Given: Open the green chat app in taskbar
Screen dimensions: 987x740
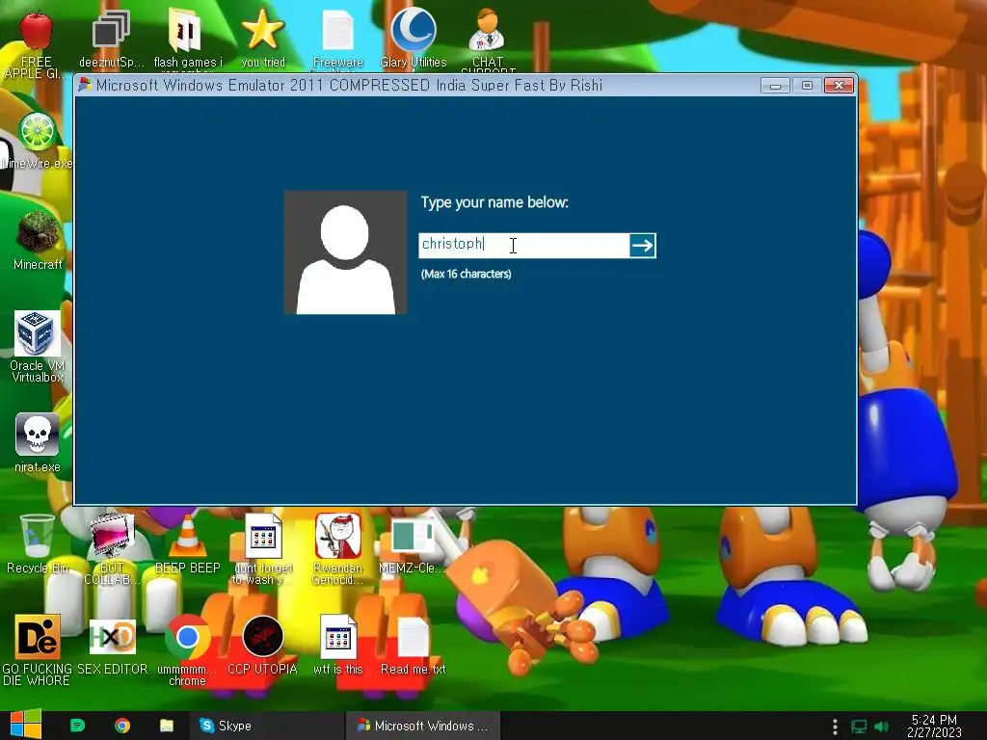Looking at the screenshot, I should [x=77, y=726].
